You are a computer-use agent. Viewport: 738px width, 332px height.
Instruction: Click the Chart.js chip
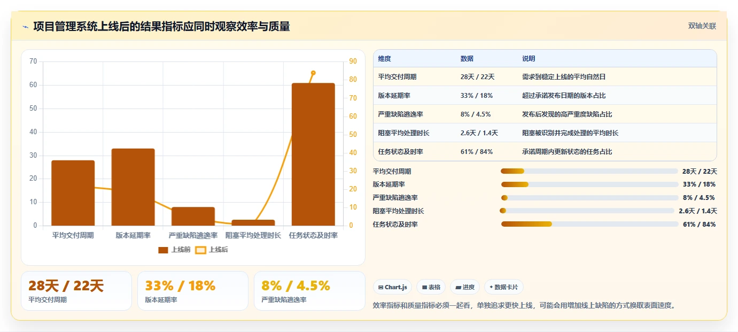pos(393,287)
